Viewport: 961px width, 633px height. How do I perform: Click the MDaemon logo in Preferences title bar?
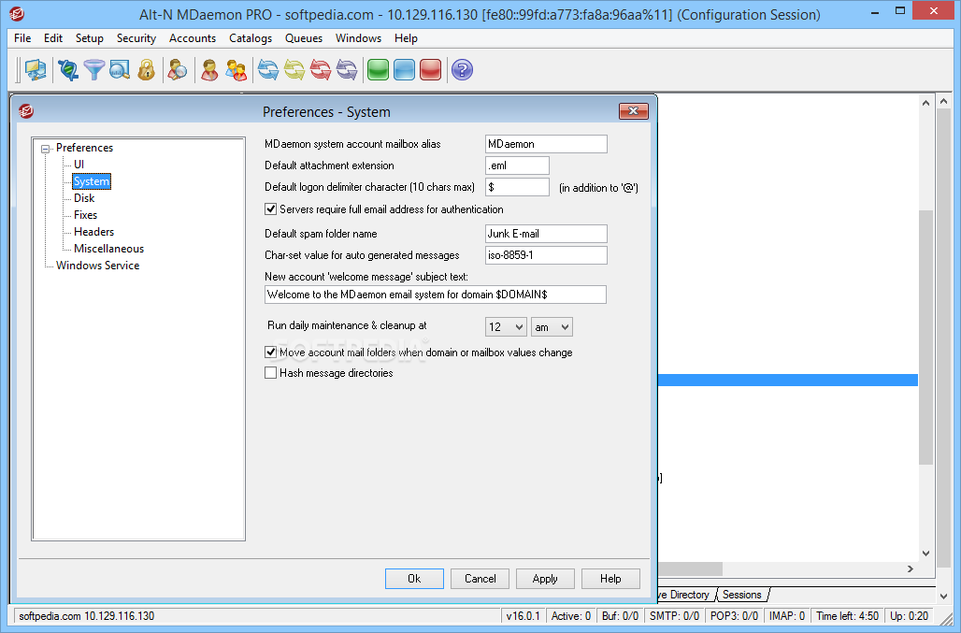pyautogui.click(x=26, y=111)
